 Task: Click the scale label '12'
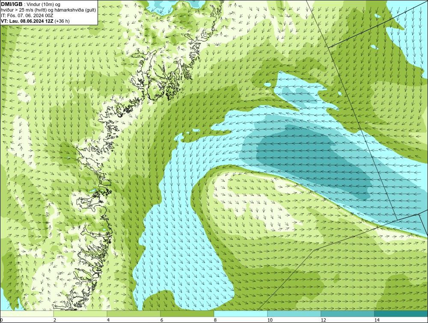324,320
